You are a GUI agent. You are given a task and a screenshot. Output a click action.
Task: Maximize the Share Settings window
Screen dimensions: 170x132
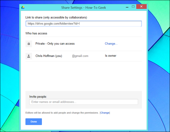[133, 7]
